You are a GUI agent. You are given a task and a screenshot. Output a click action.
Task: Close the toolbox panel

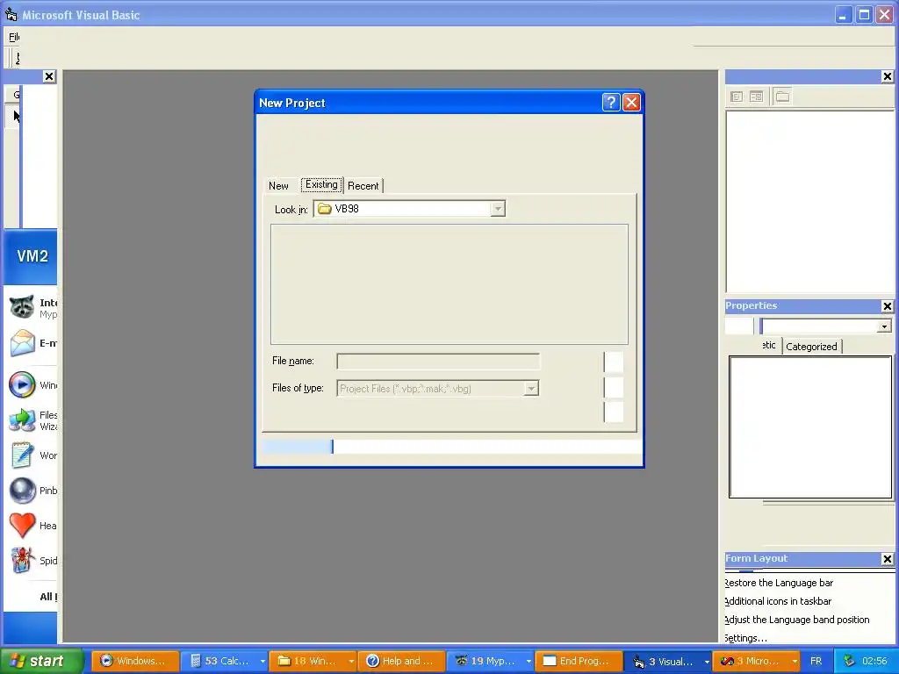pos(49,76)
